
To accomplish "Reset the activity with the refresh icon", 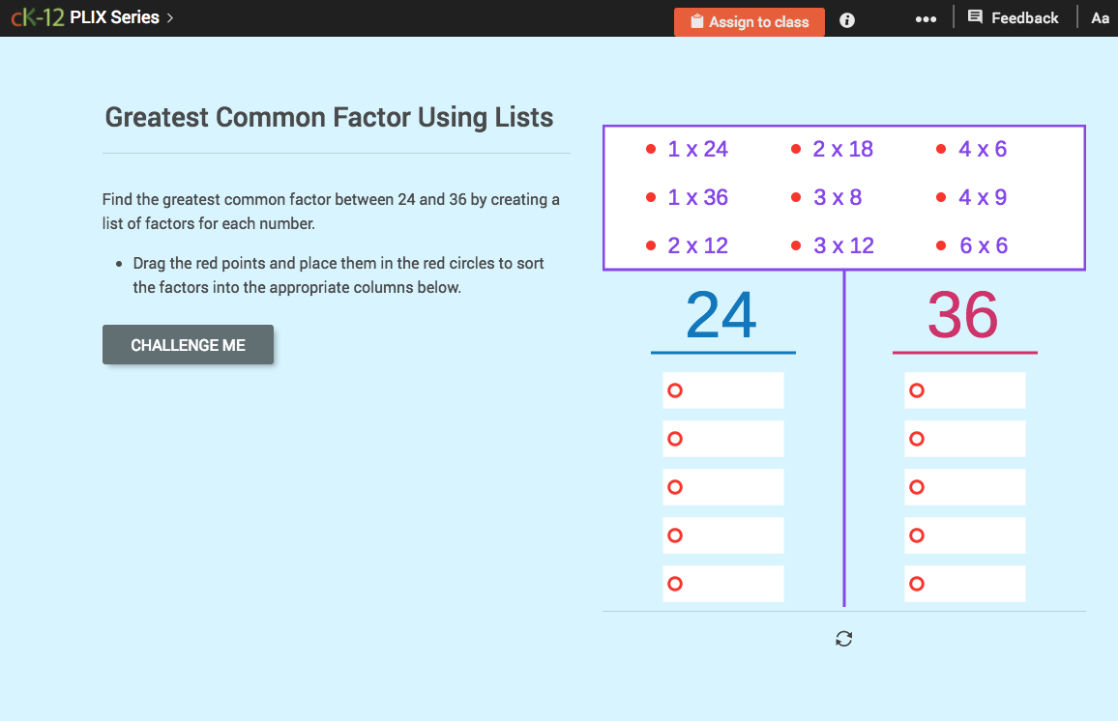I will tap(843, 639).
